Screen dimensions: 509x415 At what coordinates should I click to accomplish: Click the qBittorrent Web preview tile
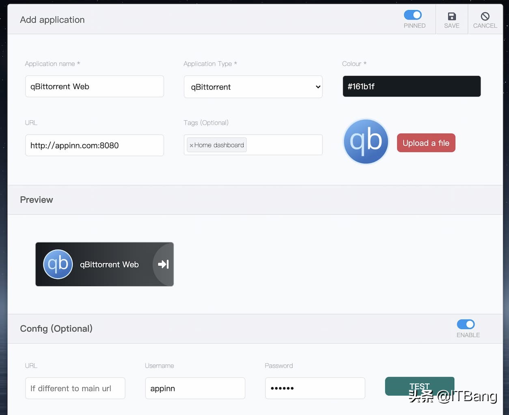point(105,264)
